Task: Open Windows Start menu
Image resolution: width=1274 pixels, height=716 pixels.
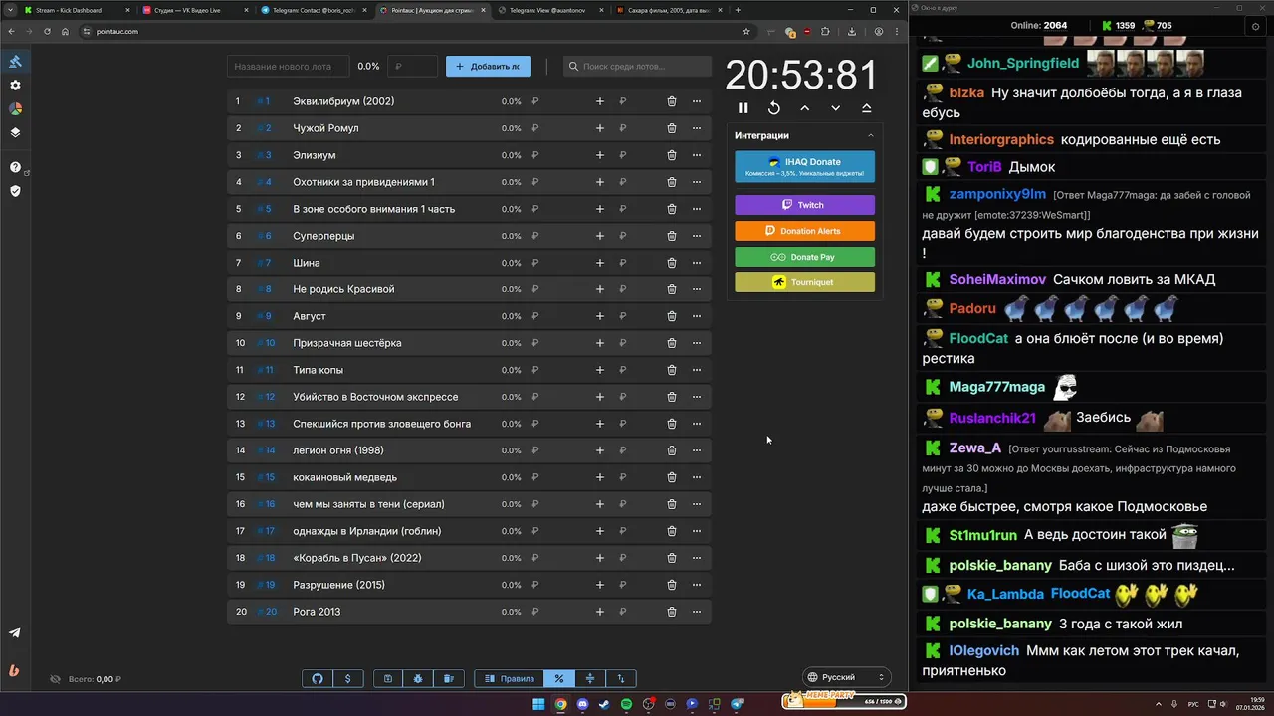Action: click(x=538, y=704)
